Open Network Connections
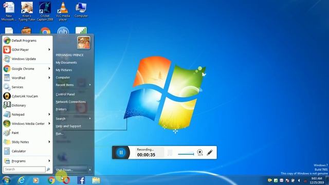 tap(71, 102)
